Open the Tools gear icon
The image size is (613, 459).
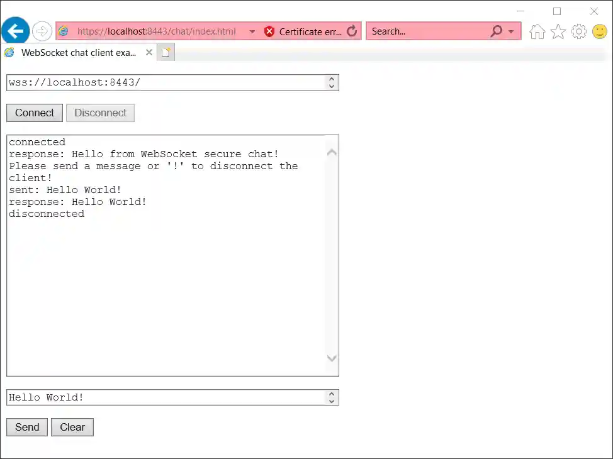coord(579,31)
